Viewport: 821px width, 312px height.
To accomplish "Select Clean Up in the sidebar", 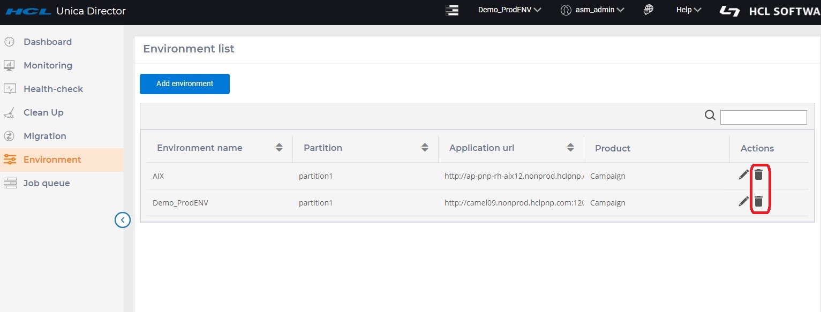I will (43, 112).
